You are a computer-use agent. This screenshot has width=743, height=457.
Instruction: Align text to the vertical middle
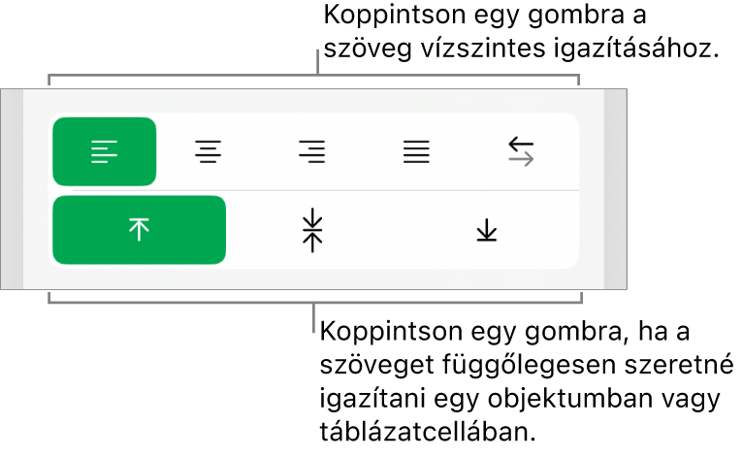pyautogui.click(x=312, y=230)
